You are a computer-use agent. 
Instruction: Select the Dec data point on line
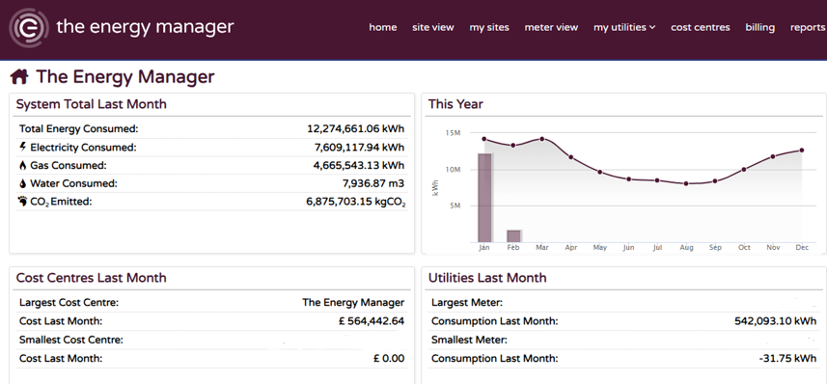coord(802,151)
